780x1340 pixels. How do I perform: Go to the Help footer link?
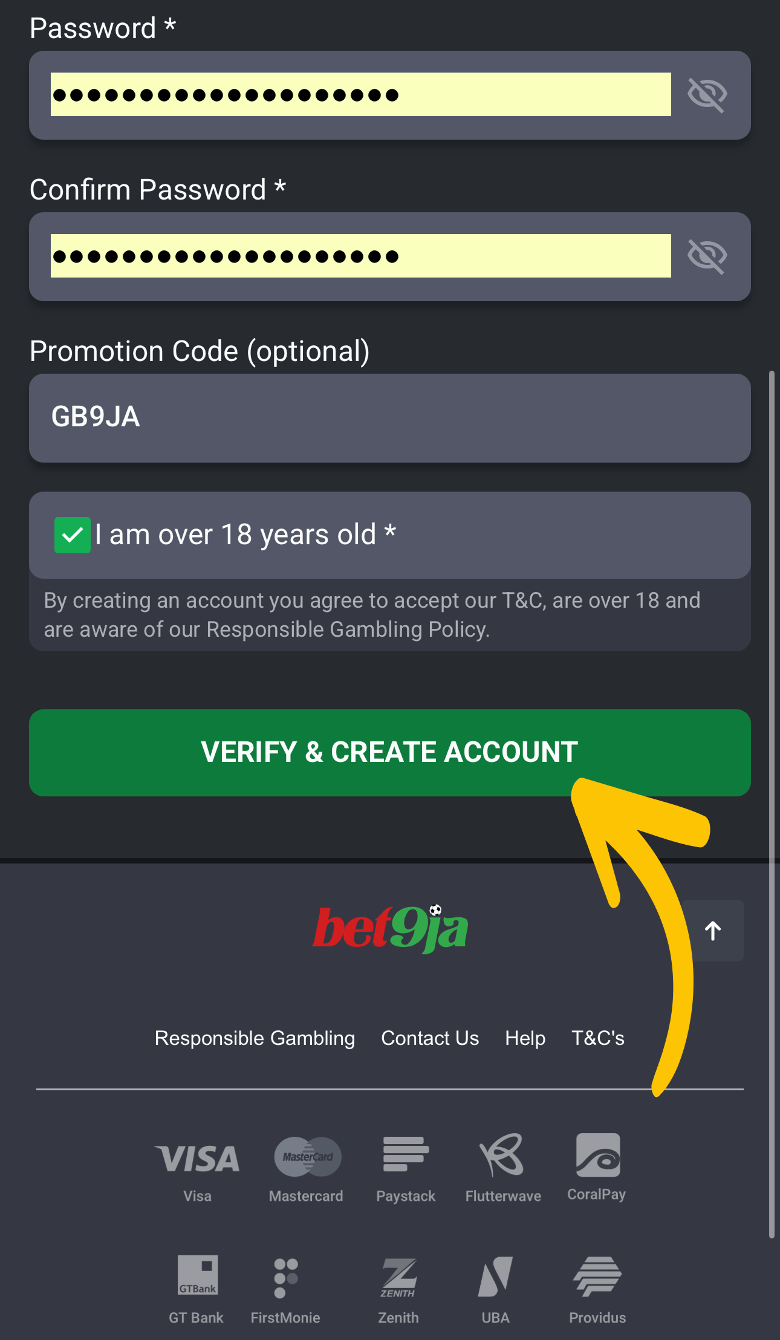525,1038
